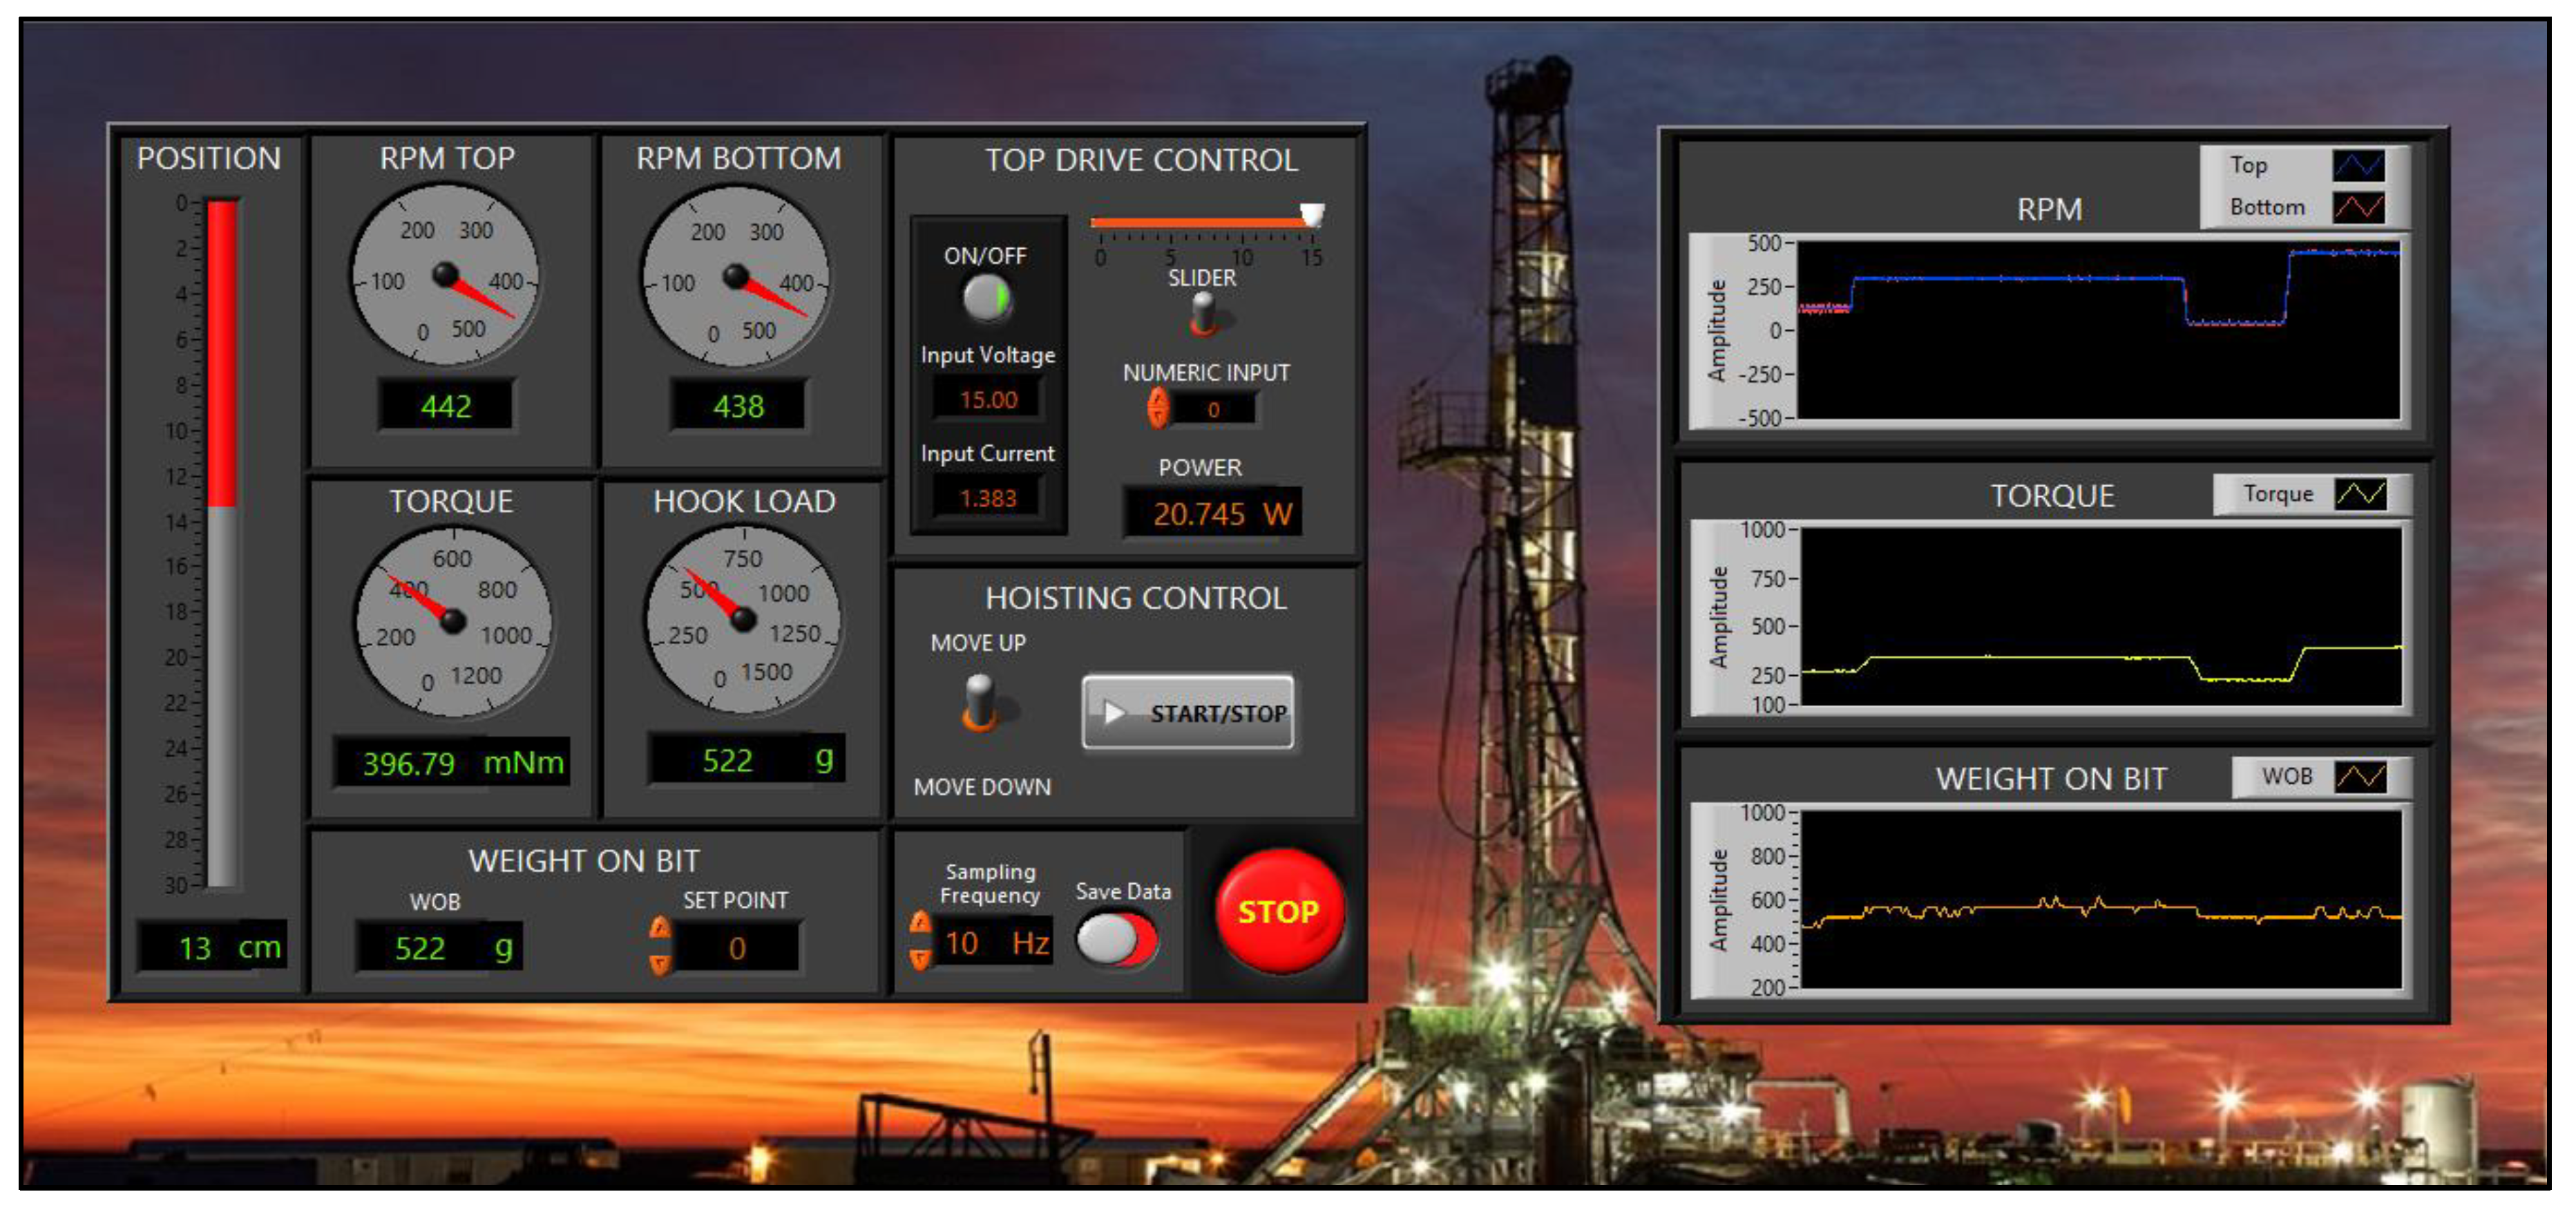This screenshot has width=2576, height=1212.
Task: Flip the MOVE UP / MOVE DOWN hoisting switch
Action: (x=981, y=702)
